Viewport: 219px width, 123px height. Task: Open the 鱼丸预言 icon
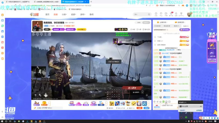(x=44, y=104)
